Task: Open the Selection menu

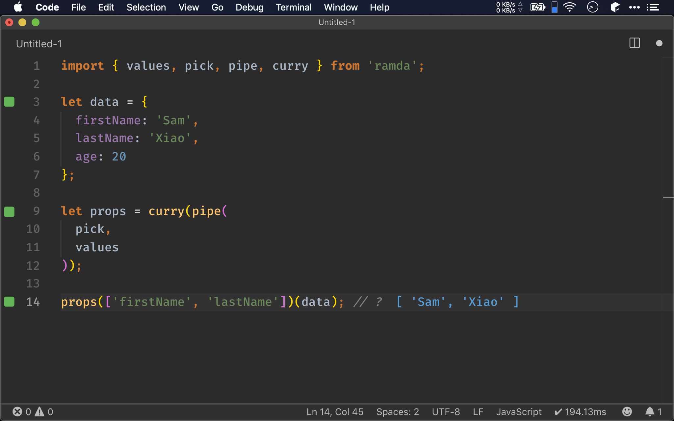Action: pyautogui.click(x=146, y=7)
